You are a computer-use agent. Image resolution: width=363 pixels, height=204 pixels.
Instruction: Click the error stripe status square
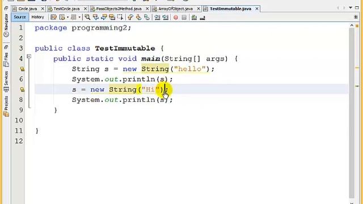click(357, 25)
